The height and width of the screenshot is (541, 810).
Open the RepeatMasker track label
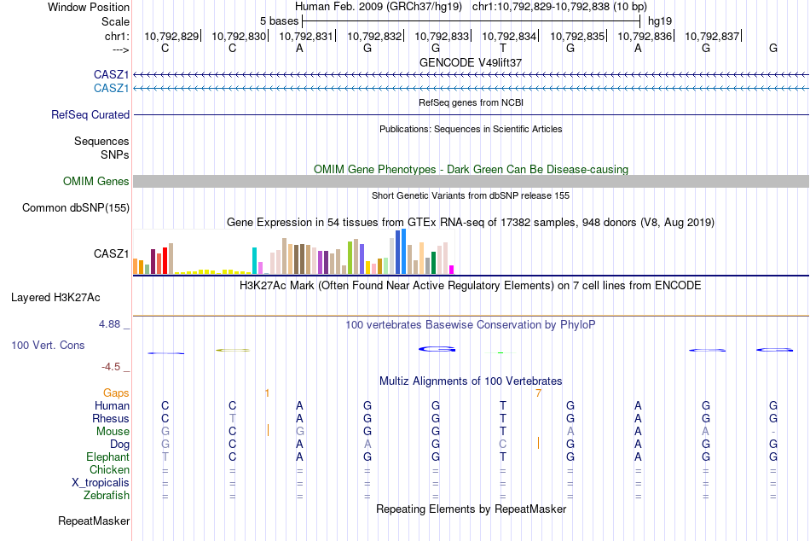[94, 521]
